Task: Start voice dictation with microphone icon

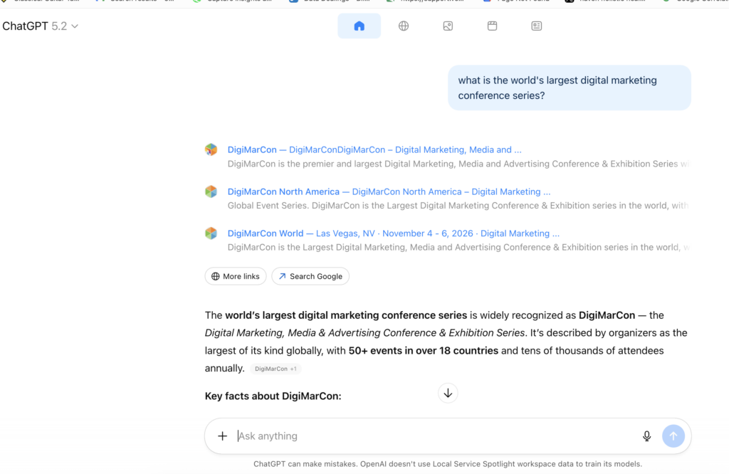Action: (646, 436)
